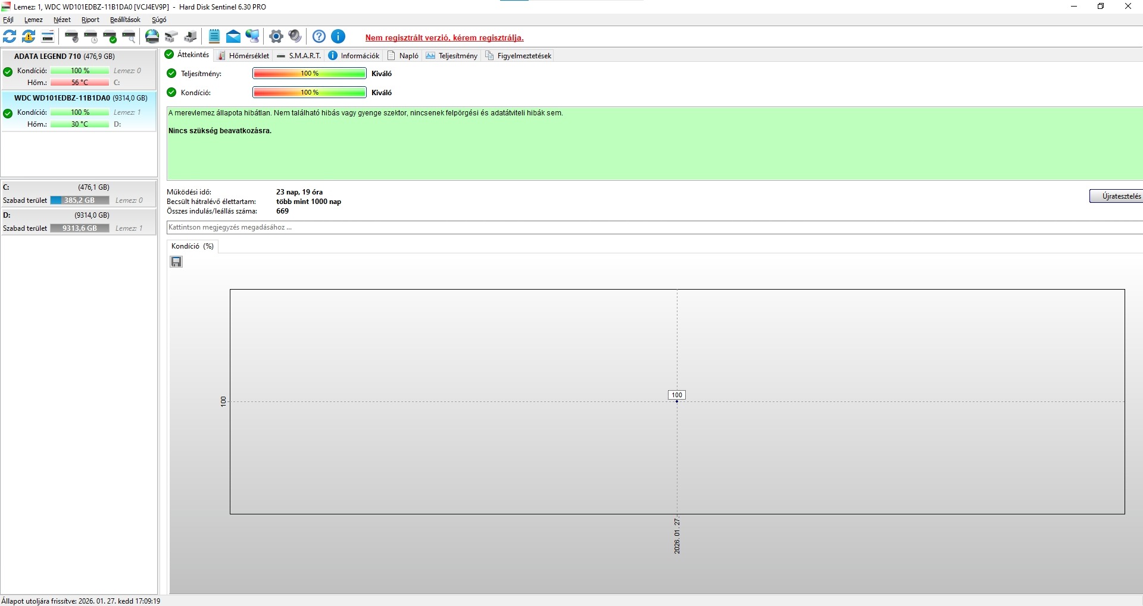Click the blue info circle toolbar icon
This screenshot has height=606, width=1143.
coord(338,37)
